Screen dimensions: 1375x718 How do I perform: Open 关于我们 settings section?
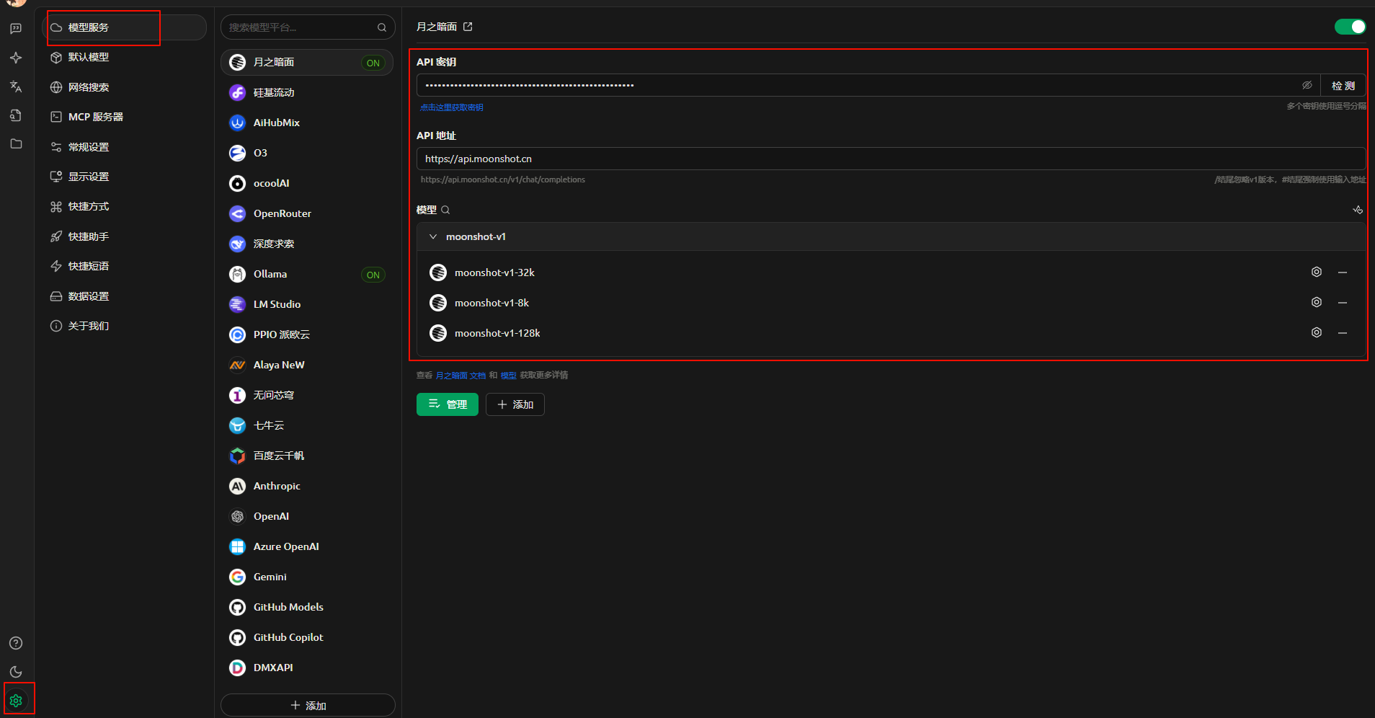[x=124, y=326]
